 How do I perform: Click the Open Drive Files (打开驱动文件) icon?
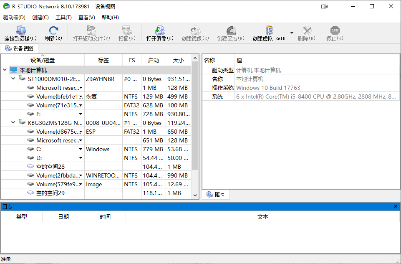point(91,30)
